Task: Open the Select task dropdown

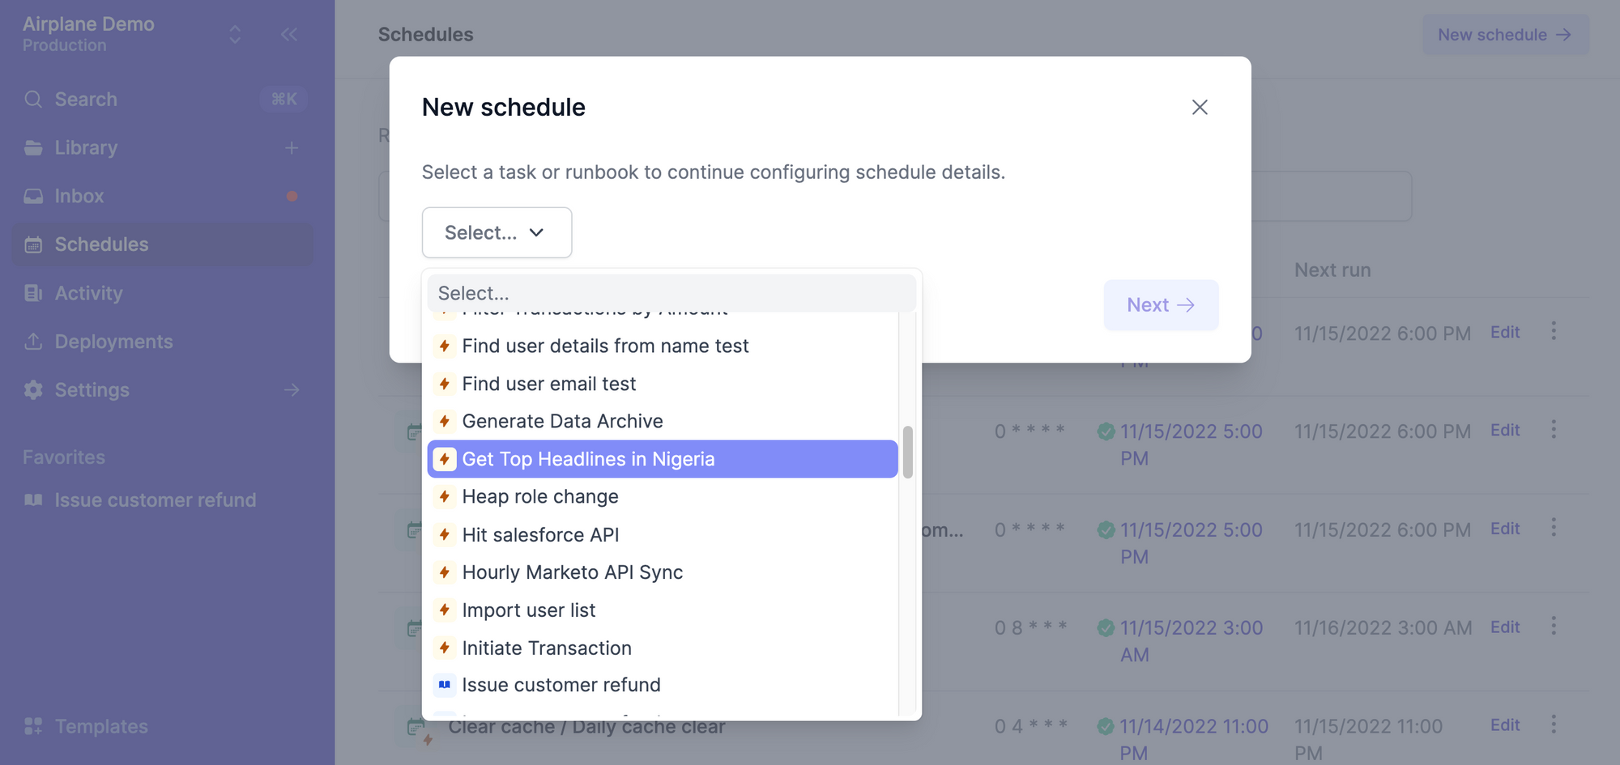Action: [x=497, y=232]
